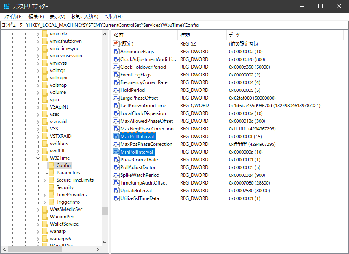Click the data 0x0000000f (15)
The width and height of the screenshot is (349, 254).
245,136
